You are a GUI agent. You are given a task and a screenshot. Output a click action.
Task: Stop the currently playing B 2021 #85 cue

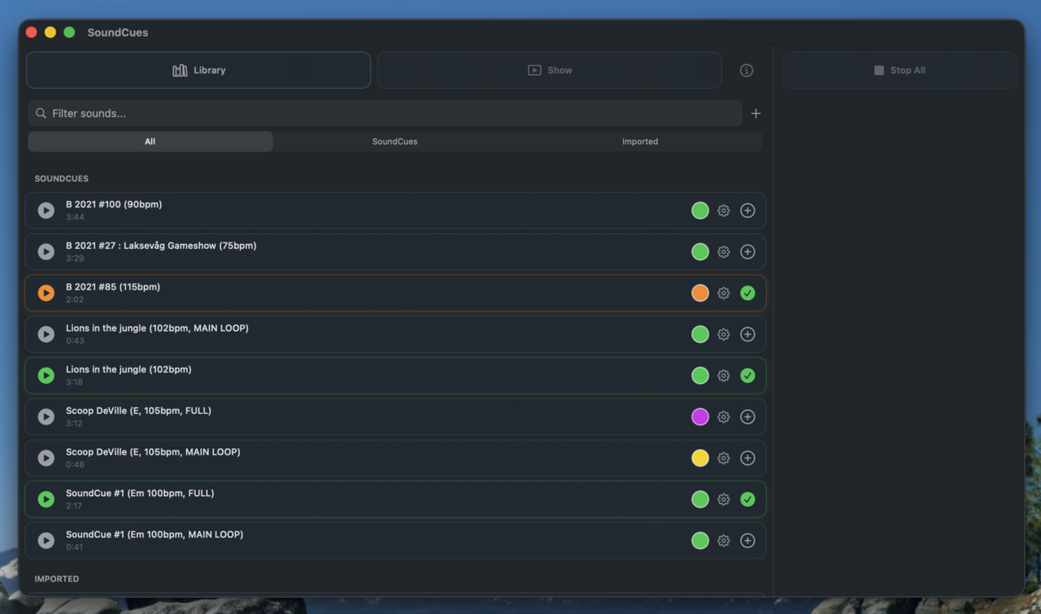[46, 293]
